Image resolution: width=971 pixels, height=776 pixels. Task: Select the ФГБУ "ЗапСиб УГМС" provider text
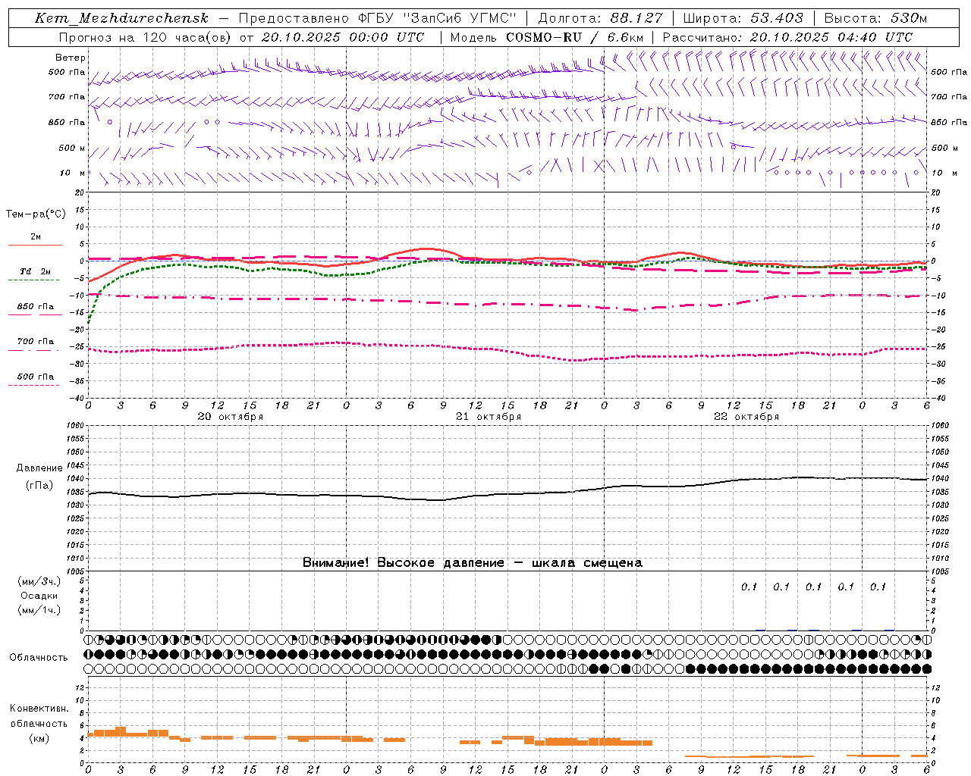436,18
